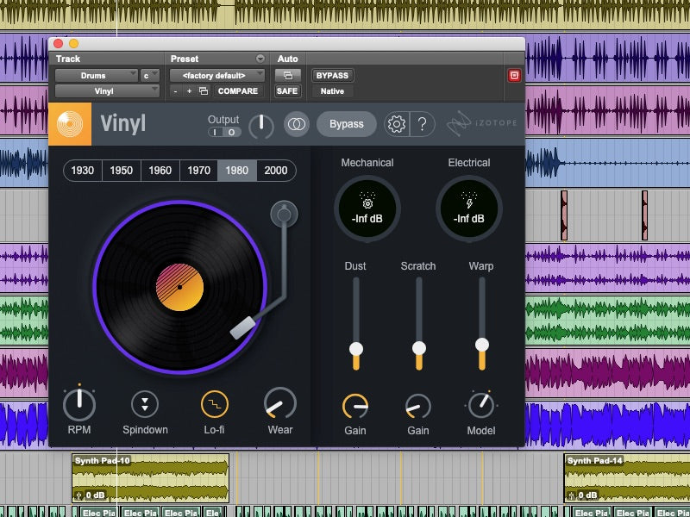Open the Preset menu circular arrow
690x517 pixels.
point(260,59)
